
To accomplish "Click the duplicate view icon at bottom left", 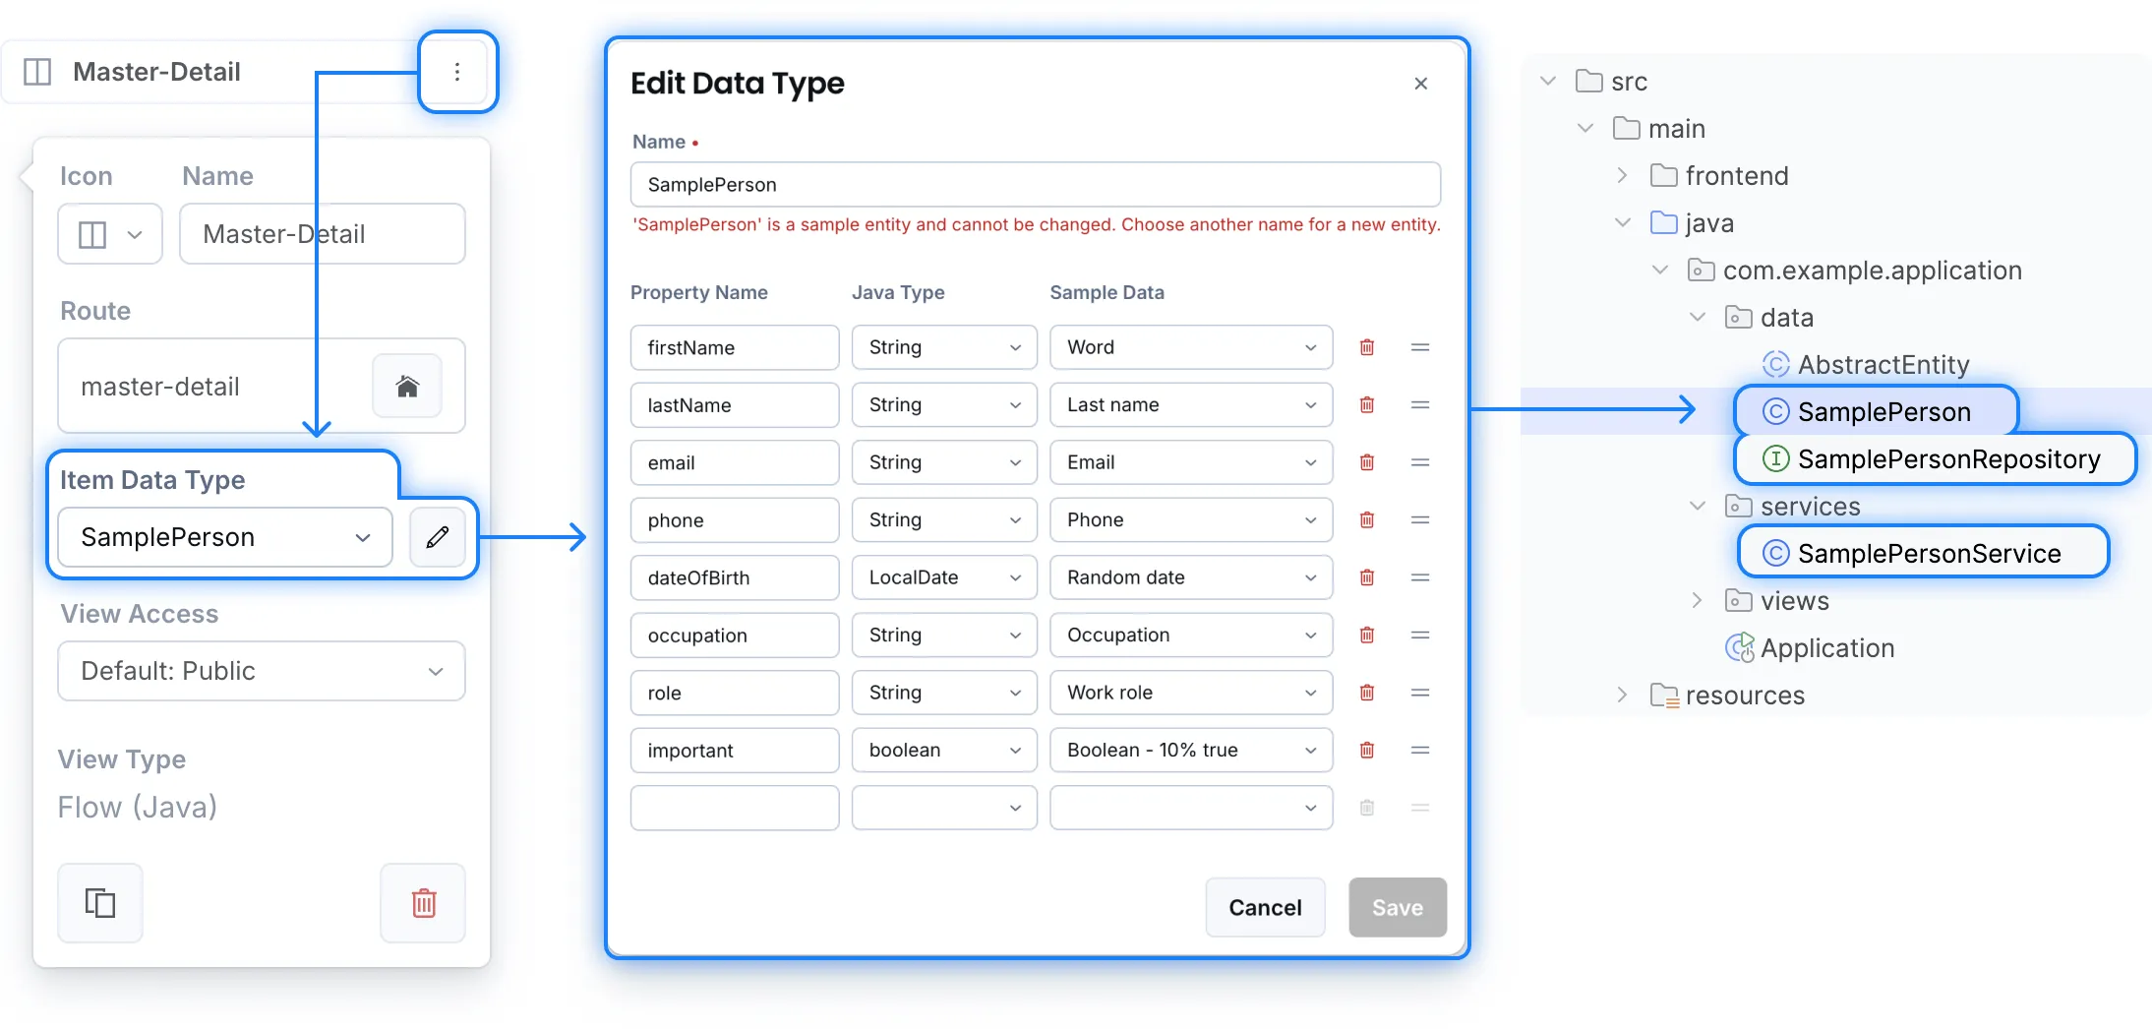I will pyautogui.click(x=99, y=903).
